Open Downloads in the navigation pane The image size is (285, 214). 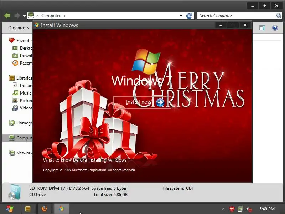coord(22,56)
